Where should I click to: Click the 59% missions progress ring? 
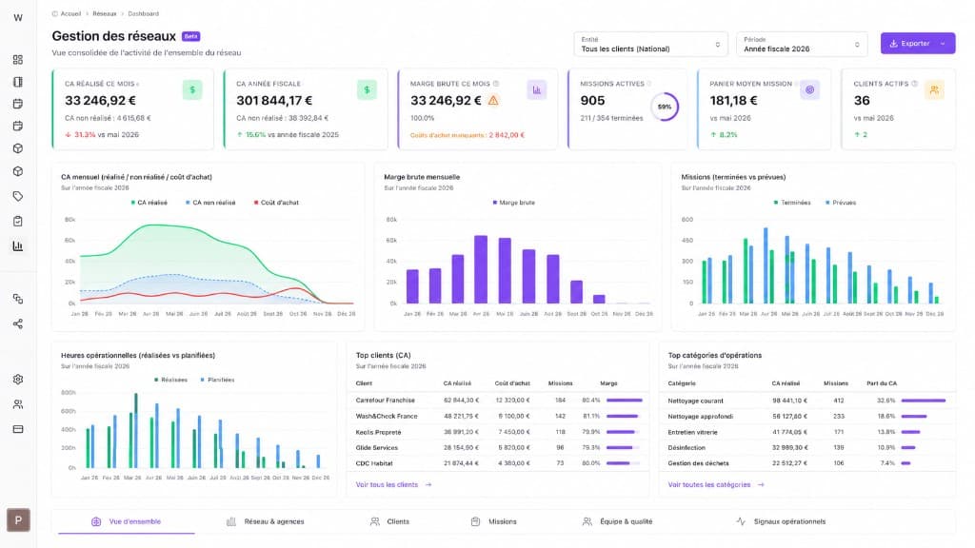(665, 107)
